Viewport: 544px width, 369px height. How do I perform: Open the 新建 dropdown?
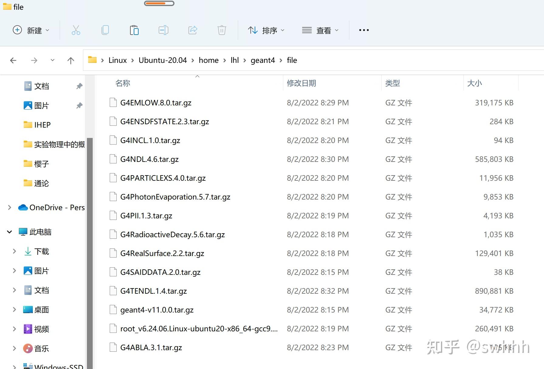point(31,30)
